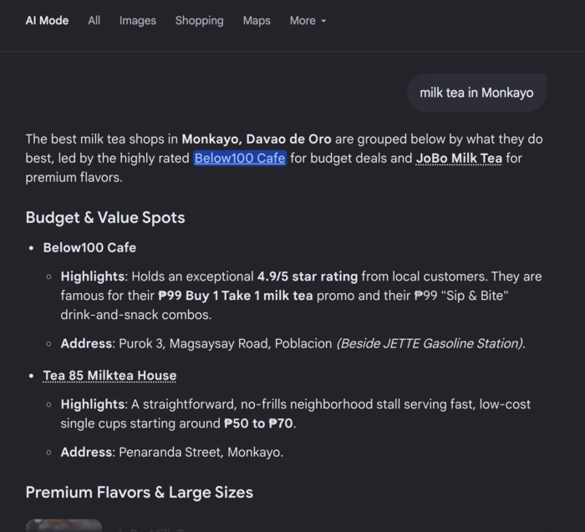Viewport: 585px width, 532px height.
Task: Select the Shopping tab
Action: pyautogui.click(x=199, y=21)
